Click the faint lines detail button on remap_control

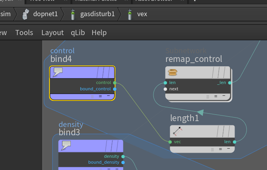pyautogui.click(x=208, y=97)
